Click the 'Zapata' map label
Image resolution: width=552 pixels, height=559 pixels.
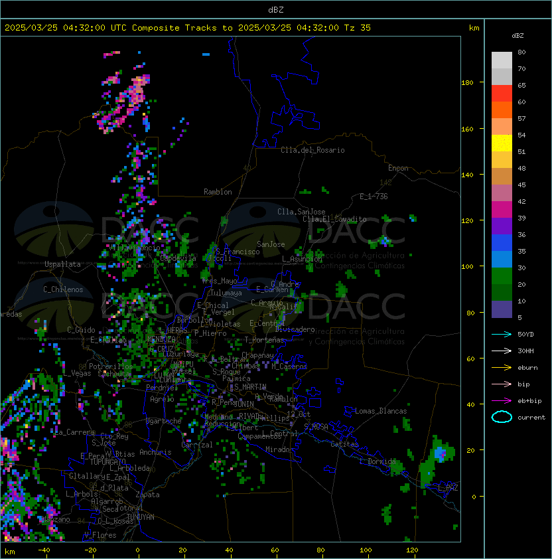147,495
